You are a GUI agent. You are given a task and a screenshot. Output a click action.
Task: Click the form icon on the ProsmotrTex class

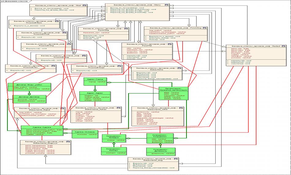(53, 66)
